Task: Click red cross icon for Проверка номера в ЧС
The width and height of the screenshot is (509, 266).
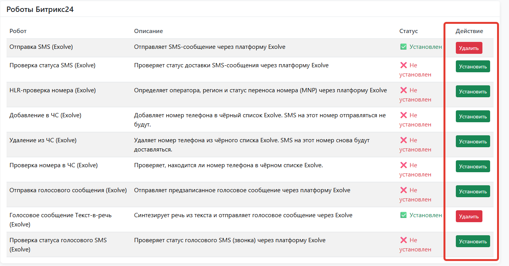Action: tap(403, 165)
